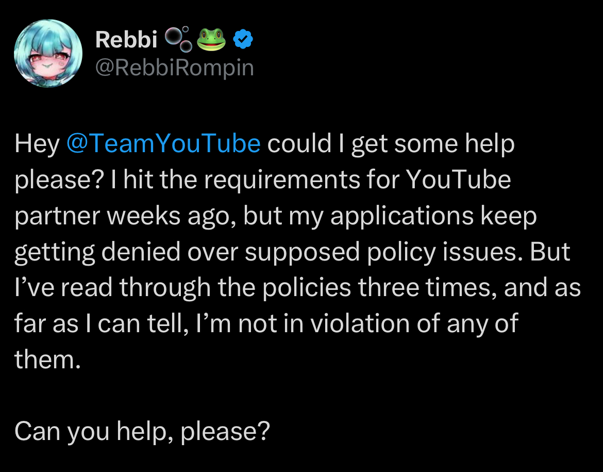Click the bubbles emoji beside Rebbi
Viewport: 603px width, 472px height.
click(178, 39)
